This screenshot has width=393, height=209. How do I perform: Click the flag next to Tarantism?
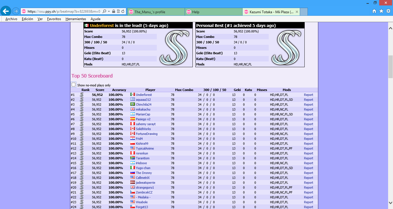[x=133, y=158]
